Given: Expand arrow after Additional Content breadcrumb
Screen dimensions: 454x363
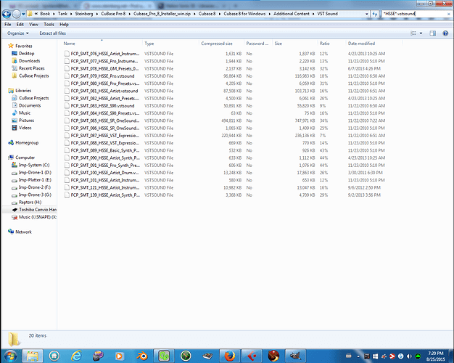Looking at the screenshot, I should tap(313, 14).
